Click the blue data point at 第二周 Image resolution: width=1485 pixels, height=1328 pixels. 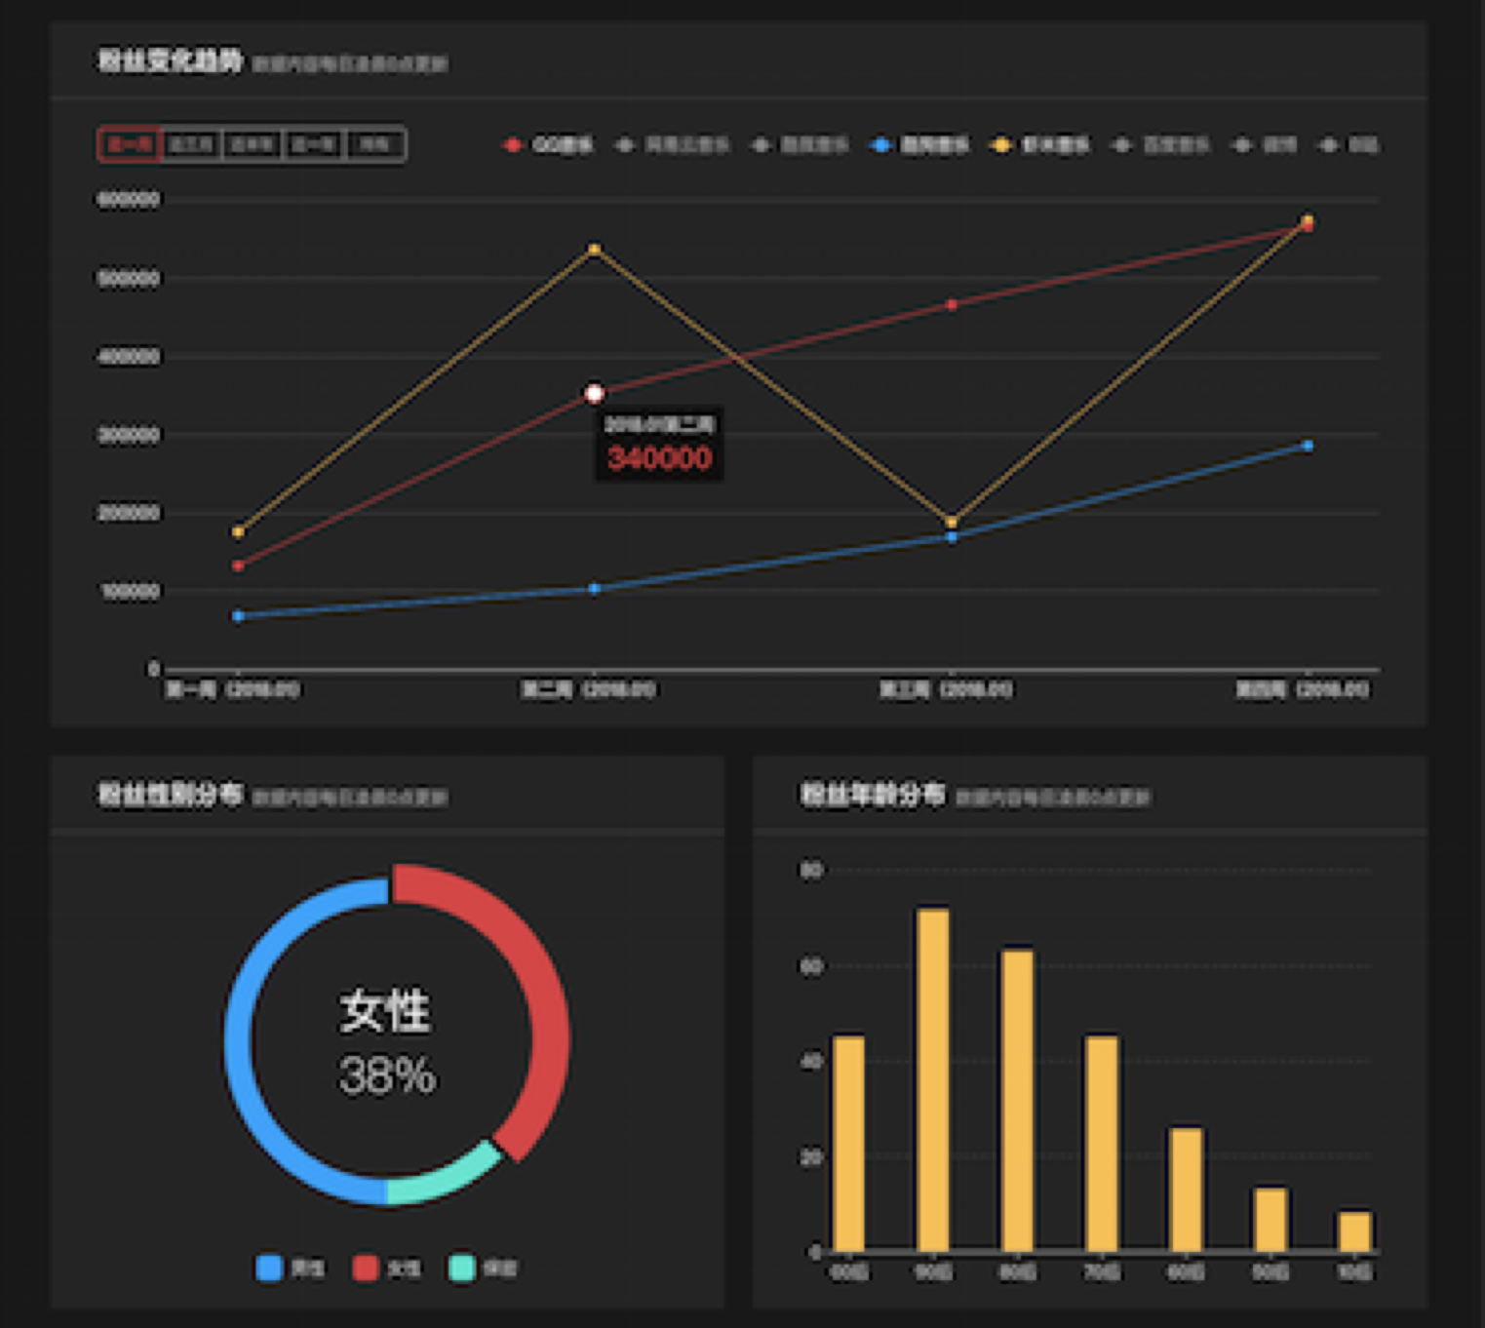click(x=595, y=589)
